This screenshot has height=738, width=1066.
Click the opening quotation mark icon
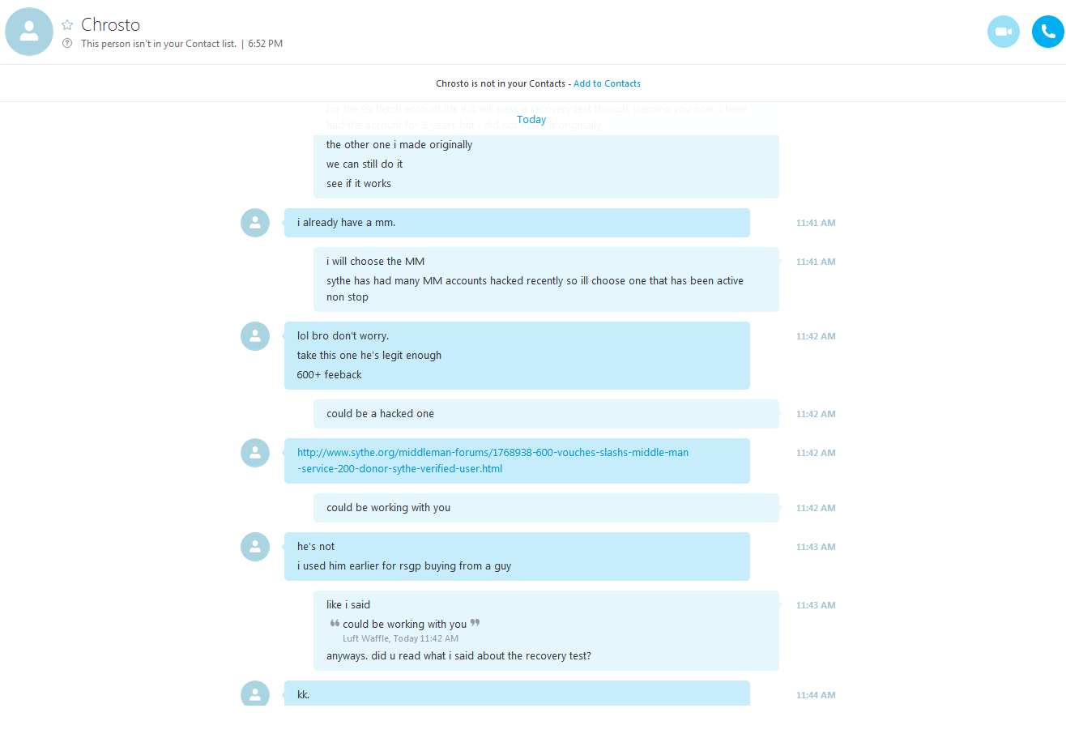[335, 623]
